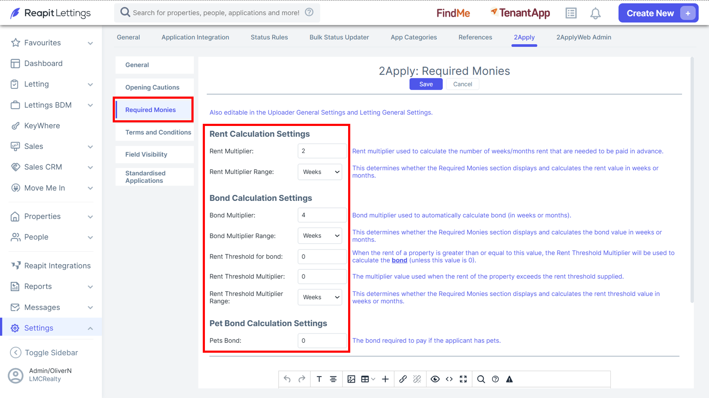Screen dimensions: 709x398
Task: Click the plus insert icon in editor toolbar
Action: [x=385, y=379]
